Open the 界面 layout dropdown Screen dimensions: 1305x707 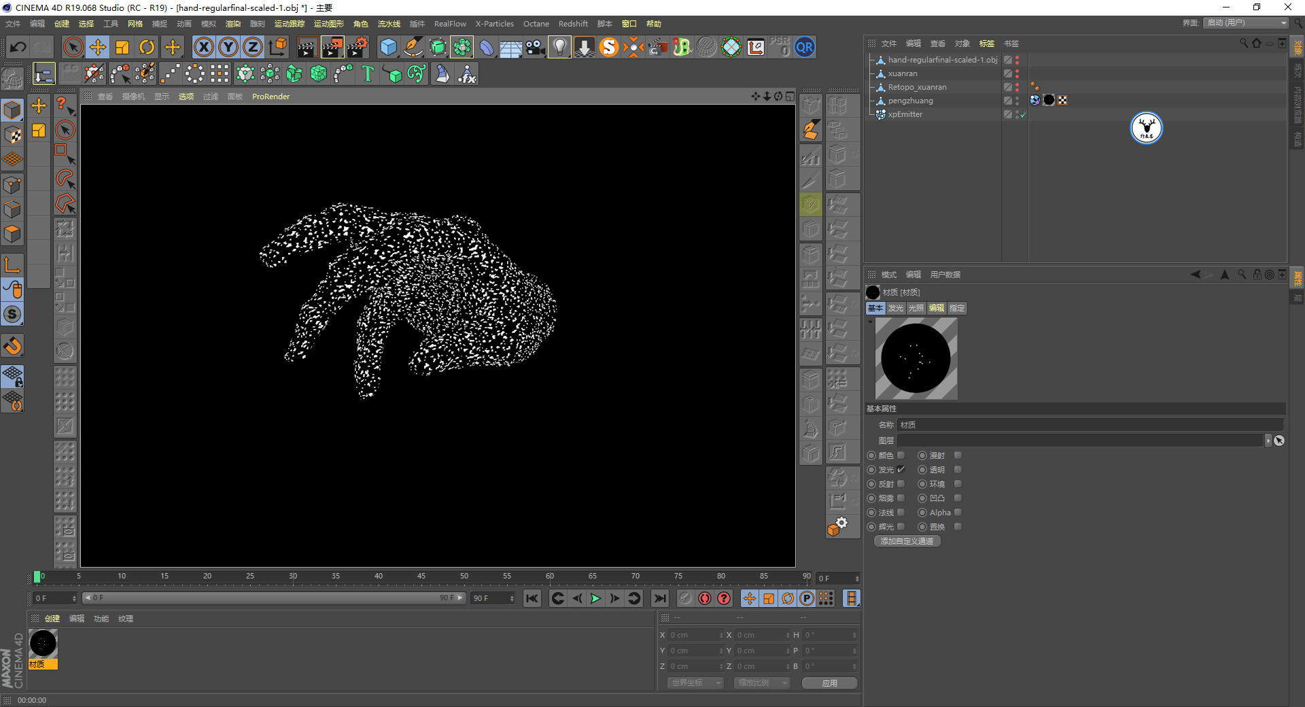click(x=1247, y=23)
